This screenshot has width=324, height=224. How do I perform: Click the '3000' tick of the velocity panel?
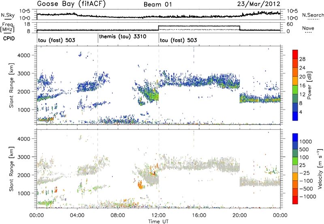(23, 157)
